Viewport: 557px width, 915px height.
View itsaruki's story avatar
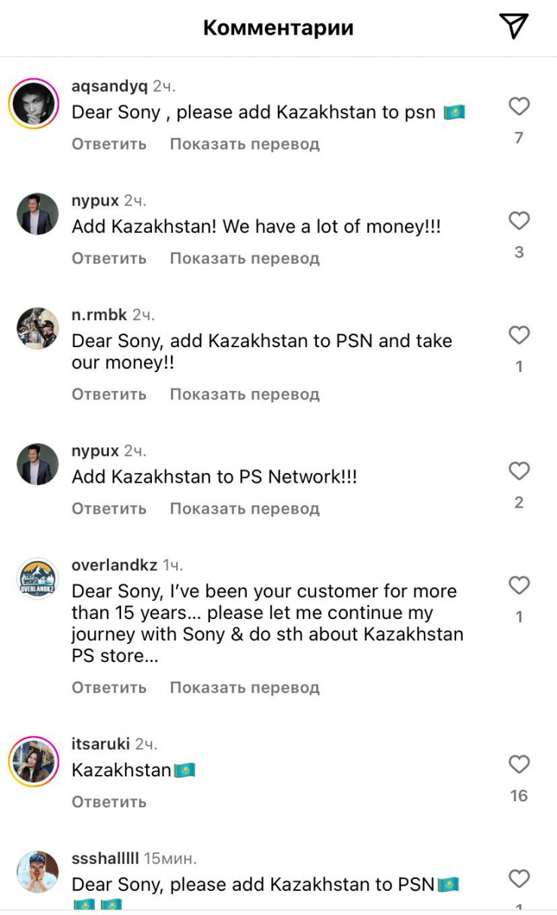34,761
